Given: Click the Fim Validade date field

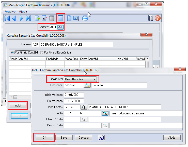Looking at the screenshot, I should tap(74, 101).
